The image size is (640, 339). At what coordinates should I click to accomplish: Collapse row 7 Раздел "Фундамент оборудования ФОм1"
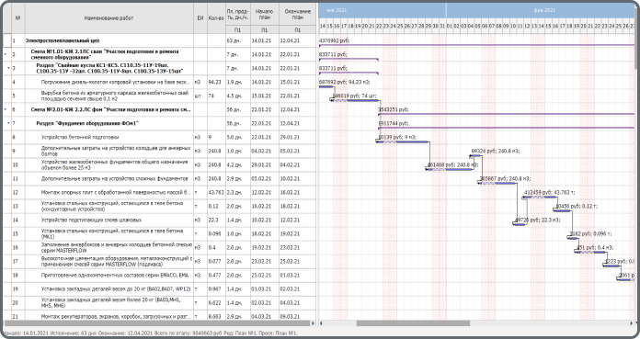tap(8, 123)
